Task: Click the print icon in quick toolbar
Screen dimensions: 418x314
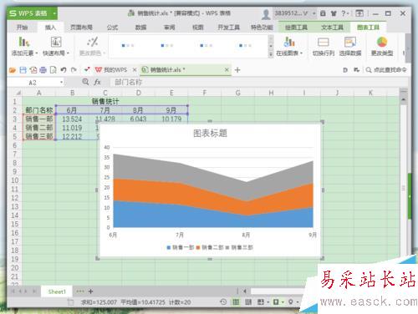Action: [43, 70]
